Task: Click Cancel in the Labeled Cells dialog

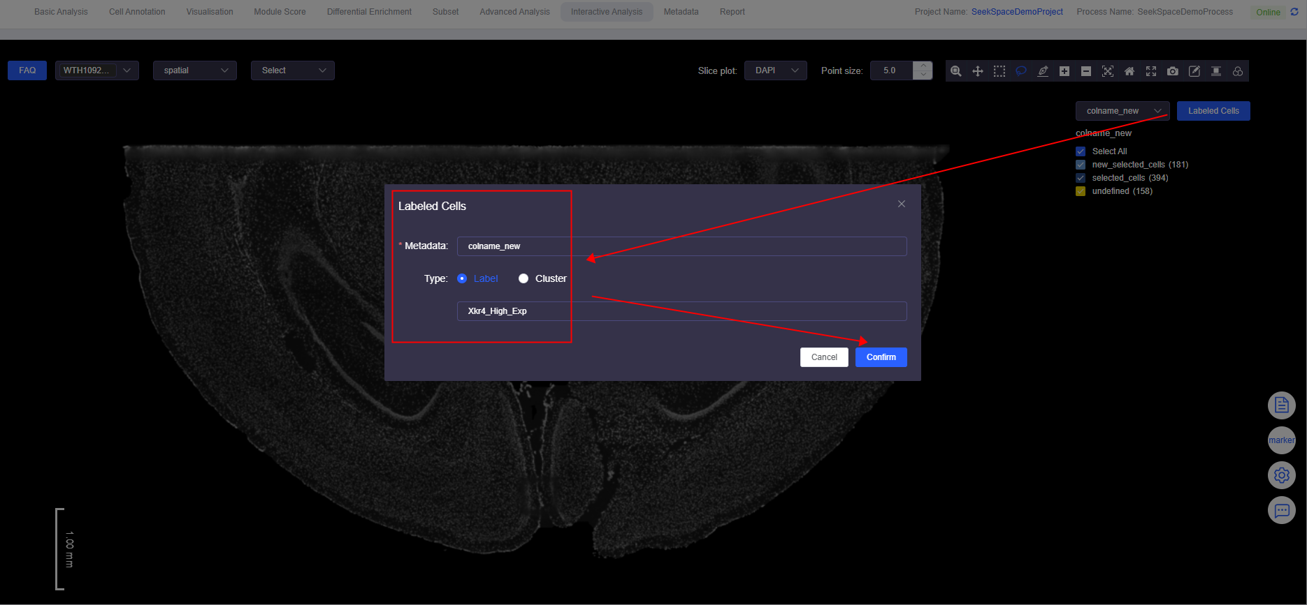Action: [824, 357]
